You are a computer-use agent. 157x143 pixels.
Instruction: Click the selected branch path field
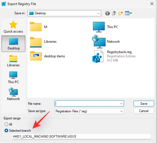pos(82,137)
